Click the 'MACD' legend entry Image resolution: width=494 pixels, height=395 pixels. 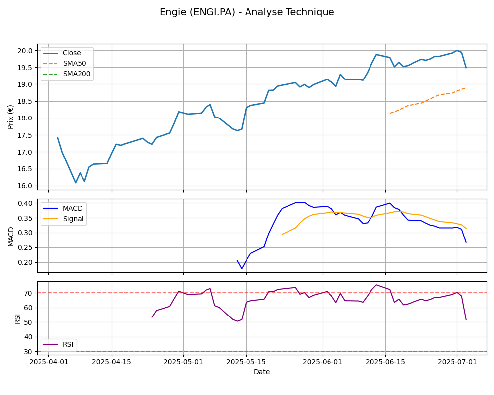click(63, 208)
